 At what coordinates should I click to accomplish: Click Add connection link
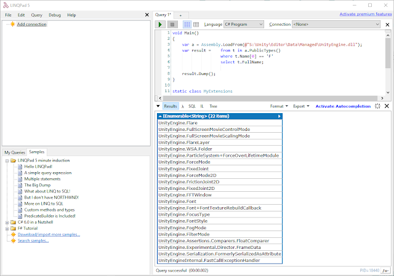click(x=31, y=25)
